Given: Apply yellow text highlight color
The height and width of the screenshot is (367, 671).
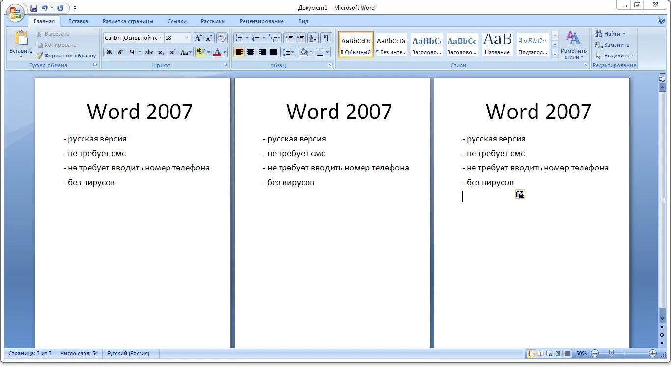Looking at the screenshot, I should click(200, 52).
